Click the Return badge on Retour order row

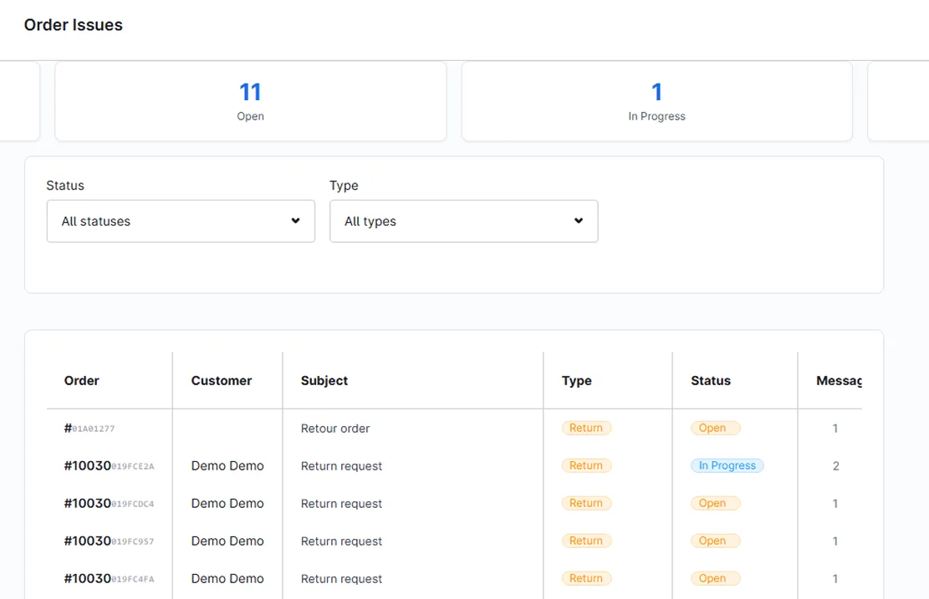586,428
